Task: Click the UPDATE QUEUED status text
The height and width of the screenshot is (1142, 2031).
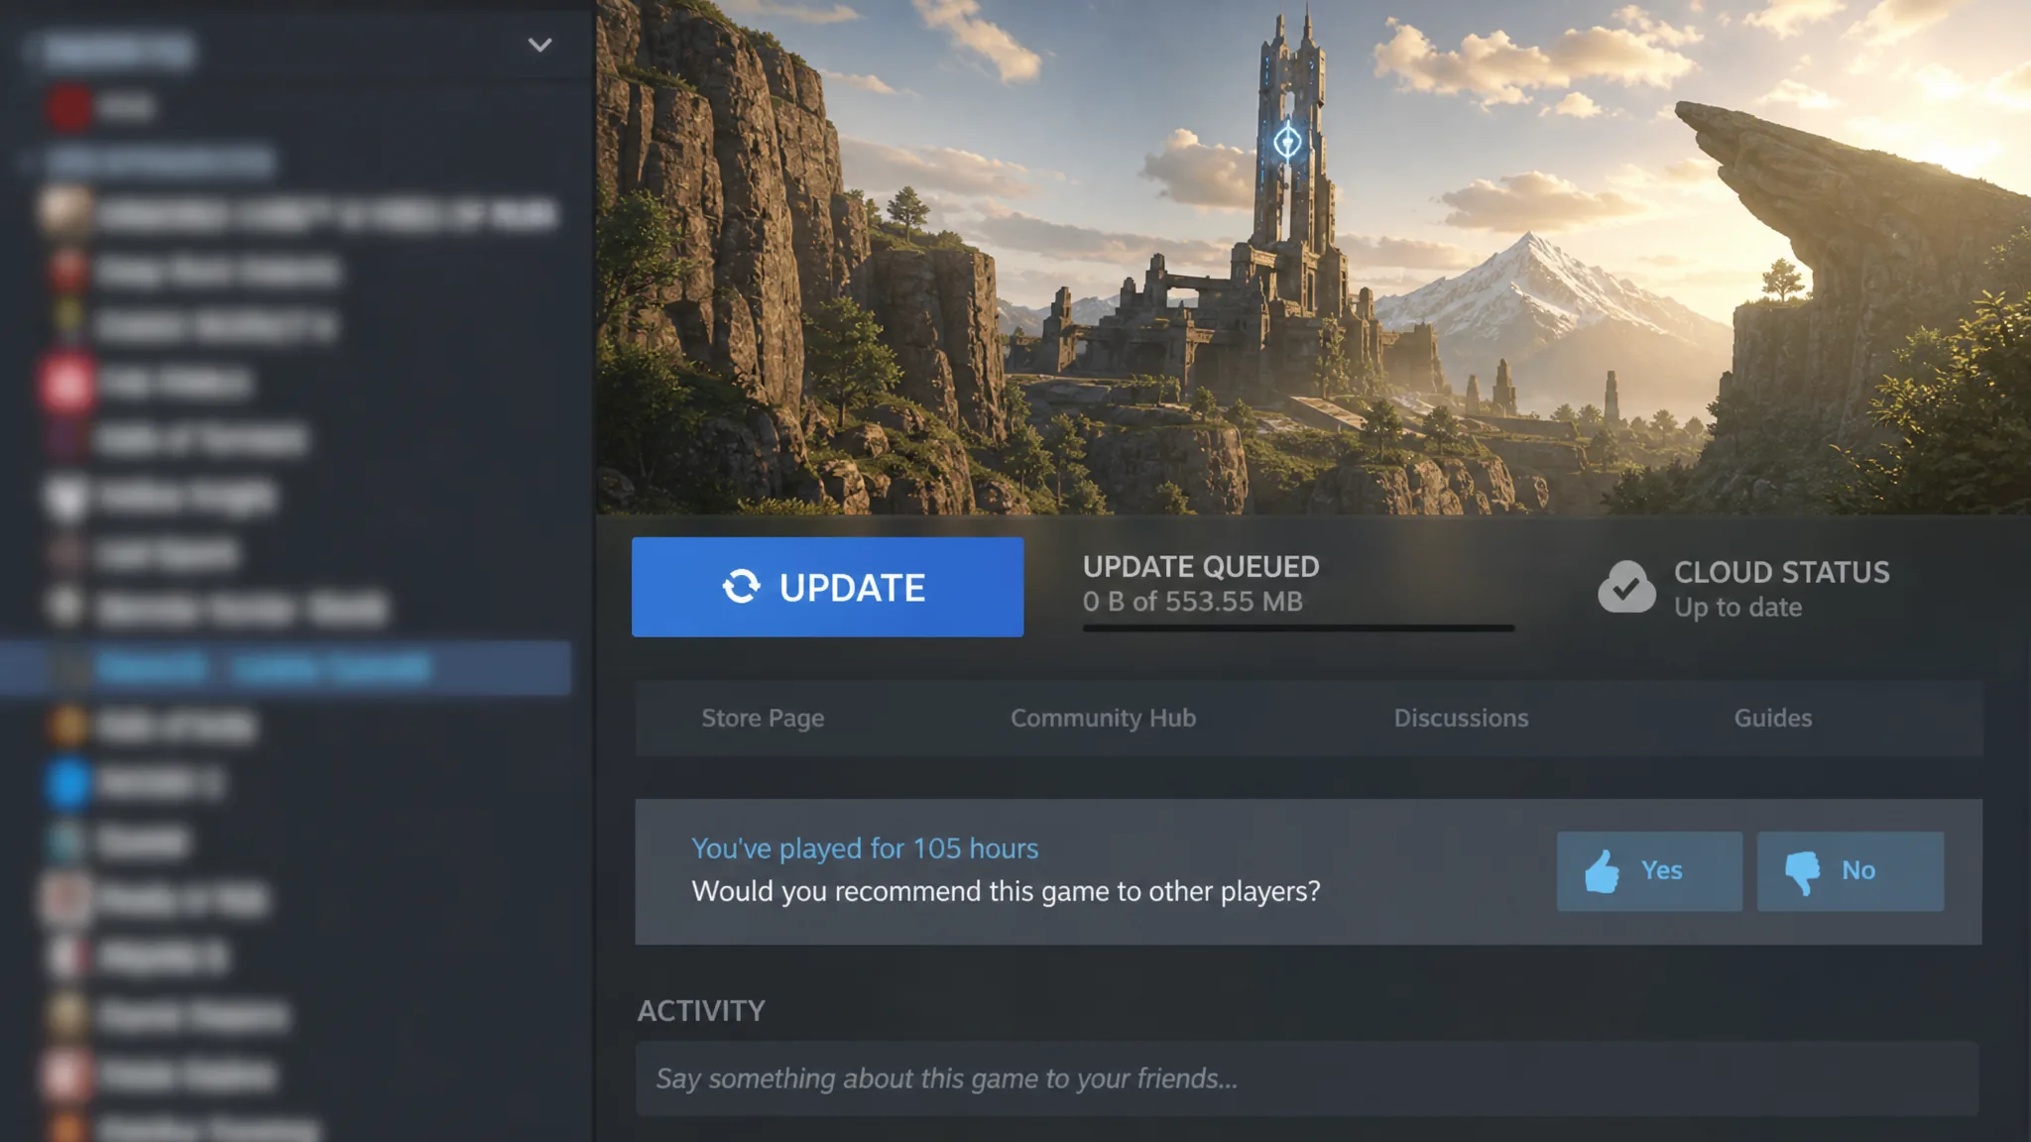Action: [1201, 567]
